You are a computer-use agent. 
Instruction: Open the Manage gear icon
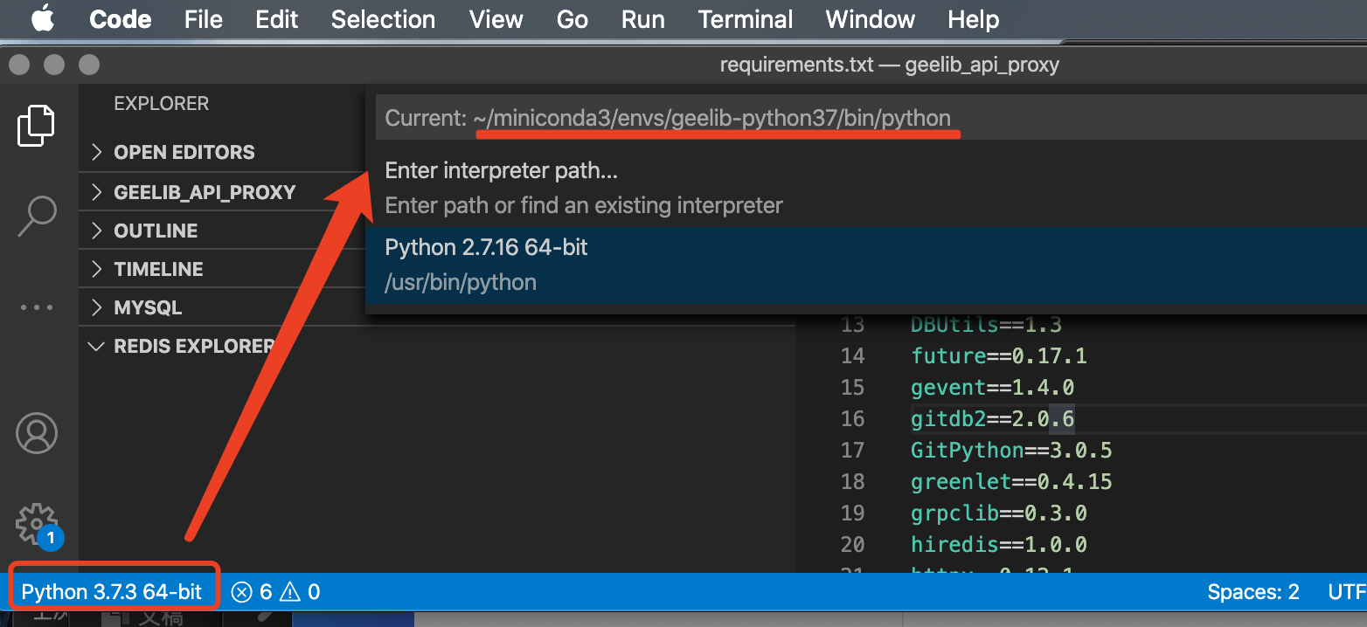37,524
